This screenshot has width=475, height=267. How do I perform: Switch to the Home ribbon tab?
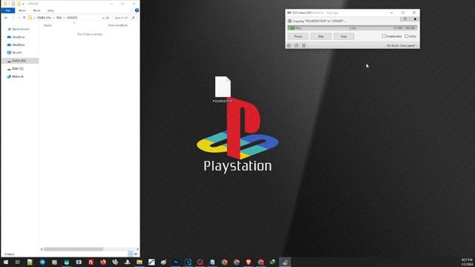(x=22, y=10)
